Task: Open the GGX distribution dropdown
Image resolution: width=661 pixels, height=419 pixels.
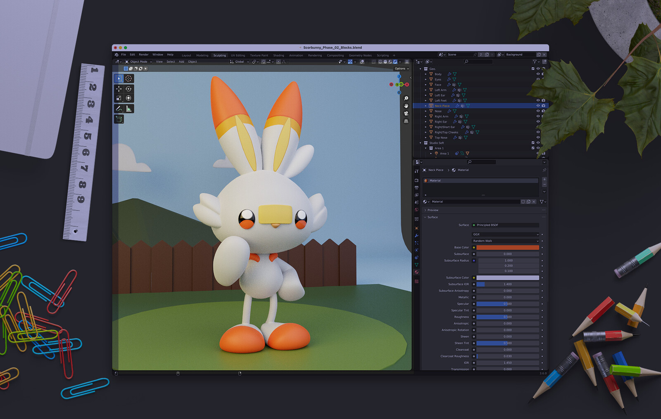Action: [506, 234]
